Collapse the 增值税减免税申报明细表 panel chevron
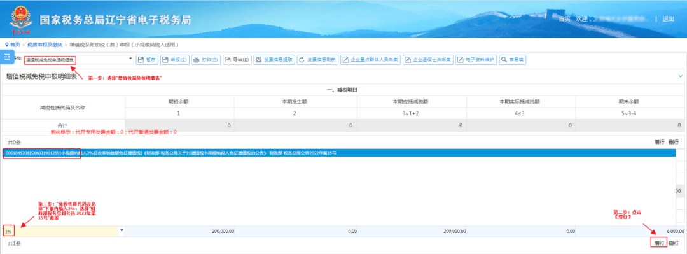Viewport: 687px width, 254px height. [680, 76]
